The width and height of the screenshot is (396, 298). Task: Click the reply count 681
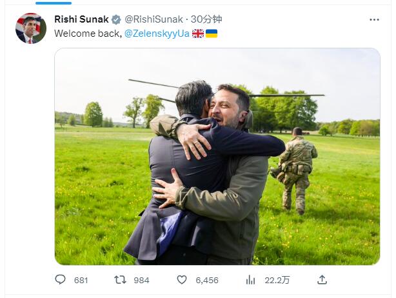pyautogui.click(x=81, y=280)
